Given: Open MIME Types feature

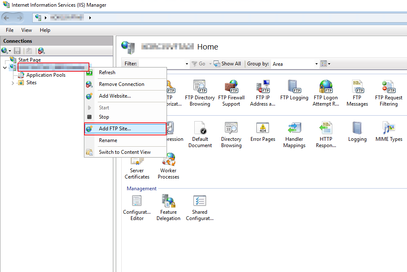Looking at the screenshot, I should pyautogui.click(x=389, y=132).
